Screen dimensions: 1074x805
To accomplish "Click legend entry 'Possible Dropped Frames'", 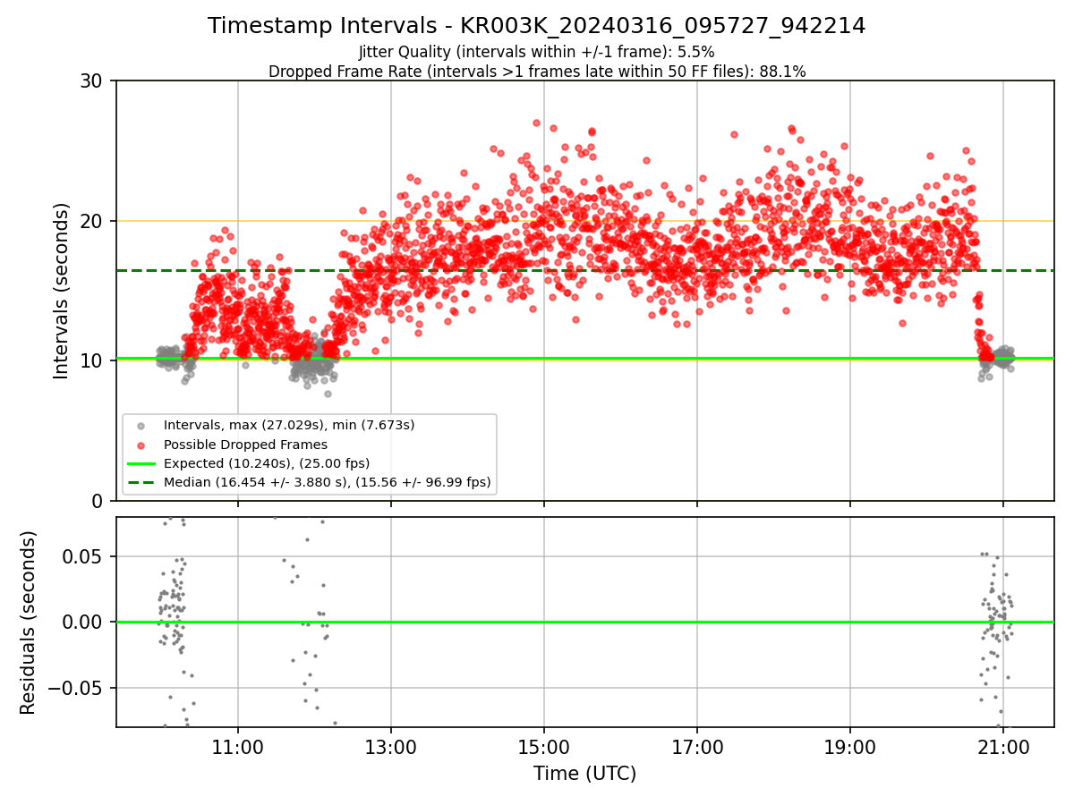I will pyautogui.click(x=245, y=445).
